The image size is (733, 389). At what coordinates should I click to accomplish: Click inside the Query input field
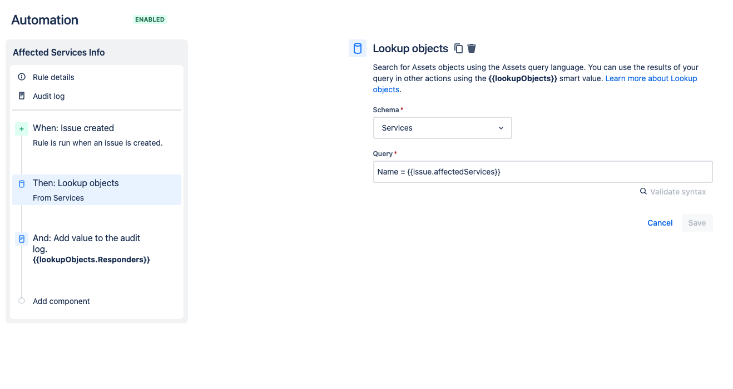click(543, 172)
